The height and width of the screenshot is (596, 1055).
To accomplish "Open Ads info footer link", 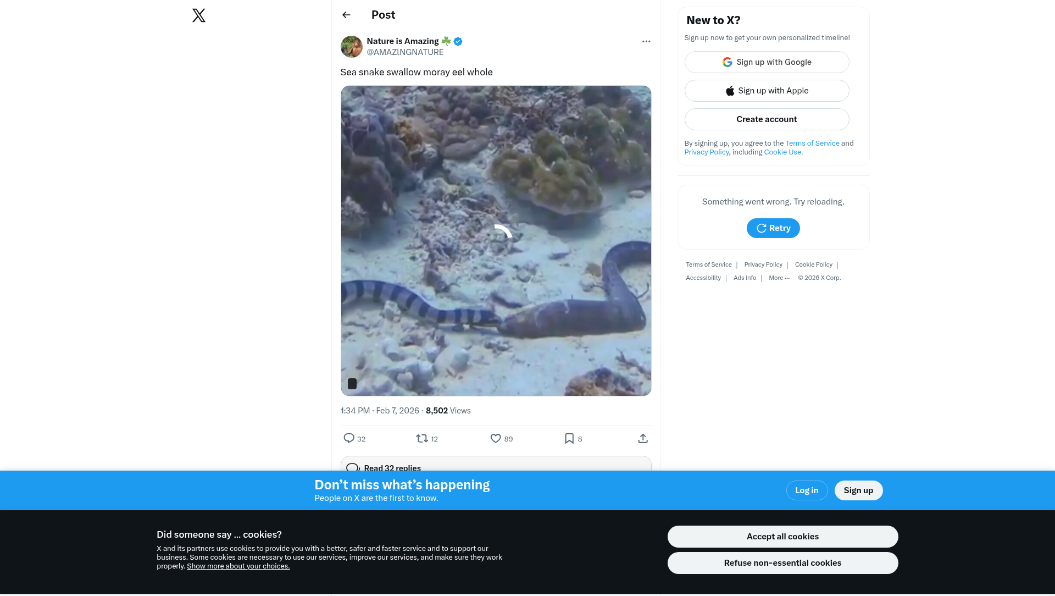I will coord(745,278).
